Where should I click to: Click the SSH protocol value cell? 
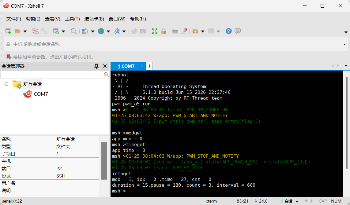pos(77,176)
